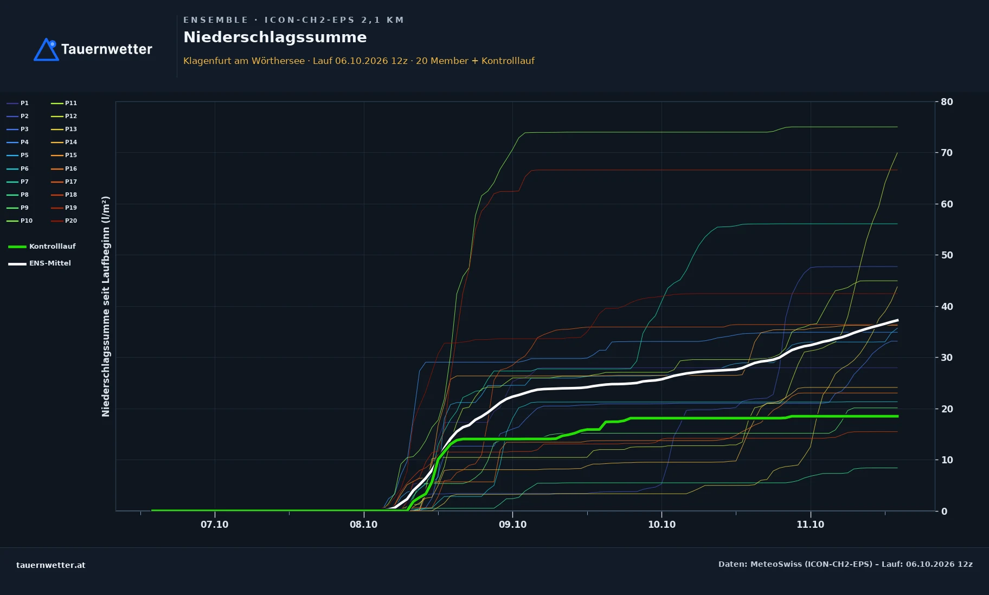Hide member P1 in the legend
This screenshot has height=595, width=989.
(17, 103)
